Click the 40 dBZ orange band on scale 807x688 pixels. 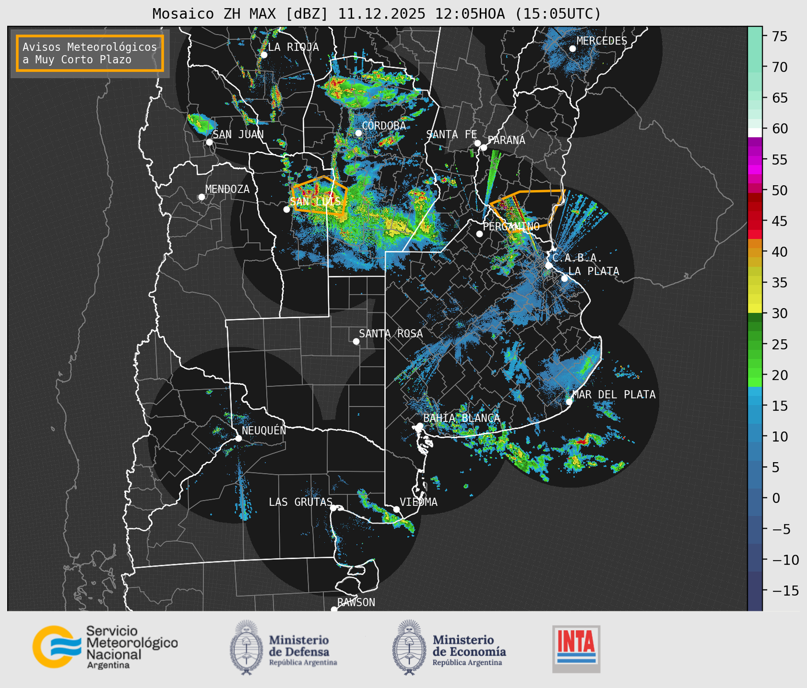tap(755, 252)
